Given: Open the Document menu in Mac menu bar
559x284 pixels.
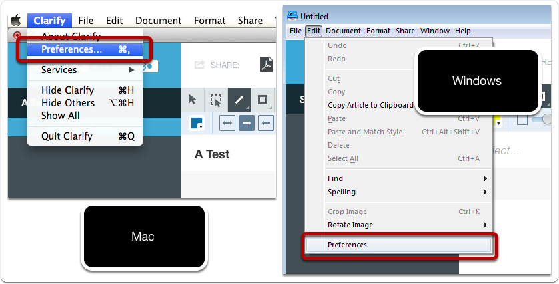Looking at the screenshot, I should click(159, 20).
